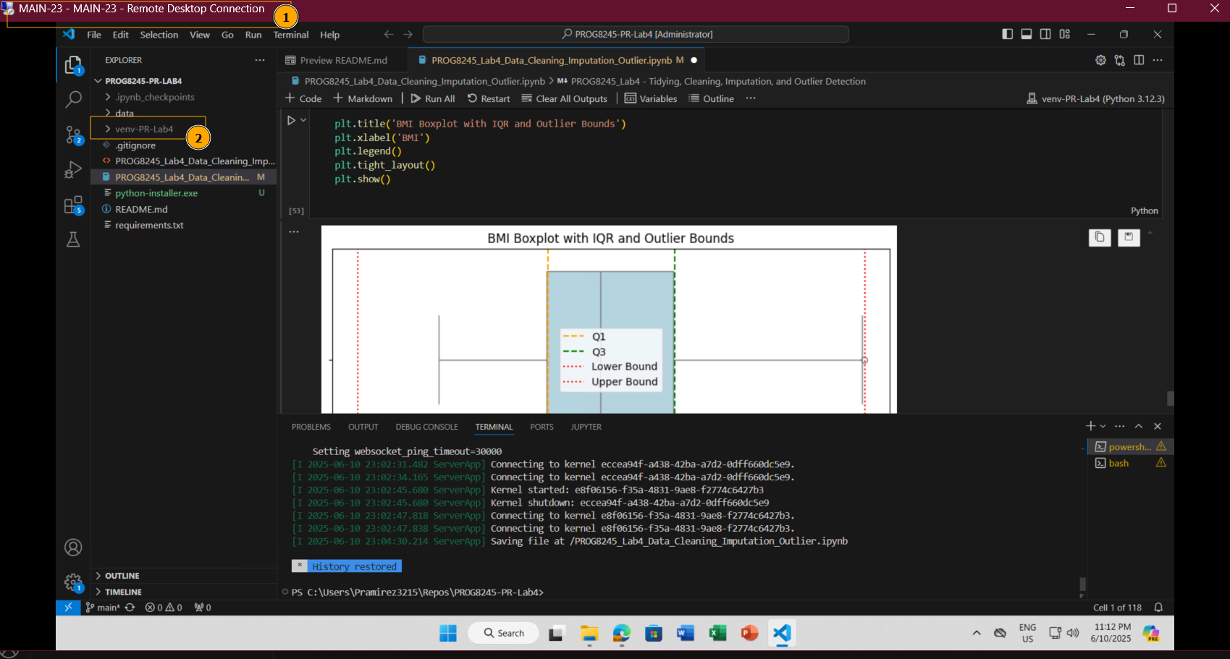This screenshot has height=659, width=1230.
Task: Click Run All in notebook toolbar
Action: coord(433,98)
